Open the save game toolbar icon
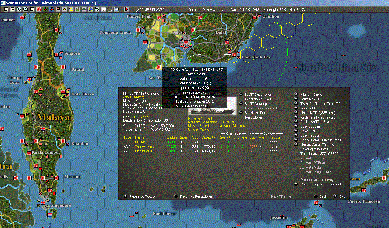 pyautogui.click(x=6, y=9)
